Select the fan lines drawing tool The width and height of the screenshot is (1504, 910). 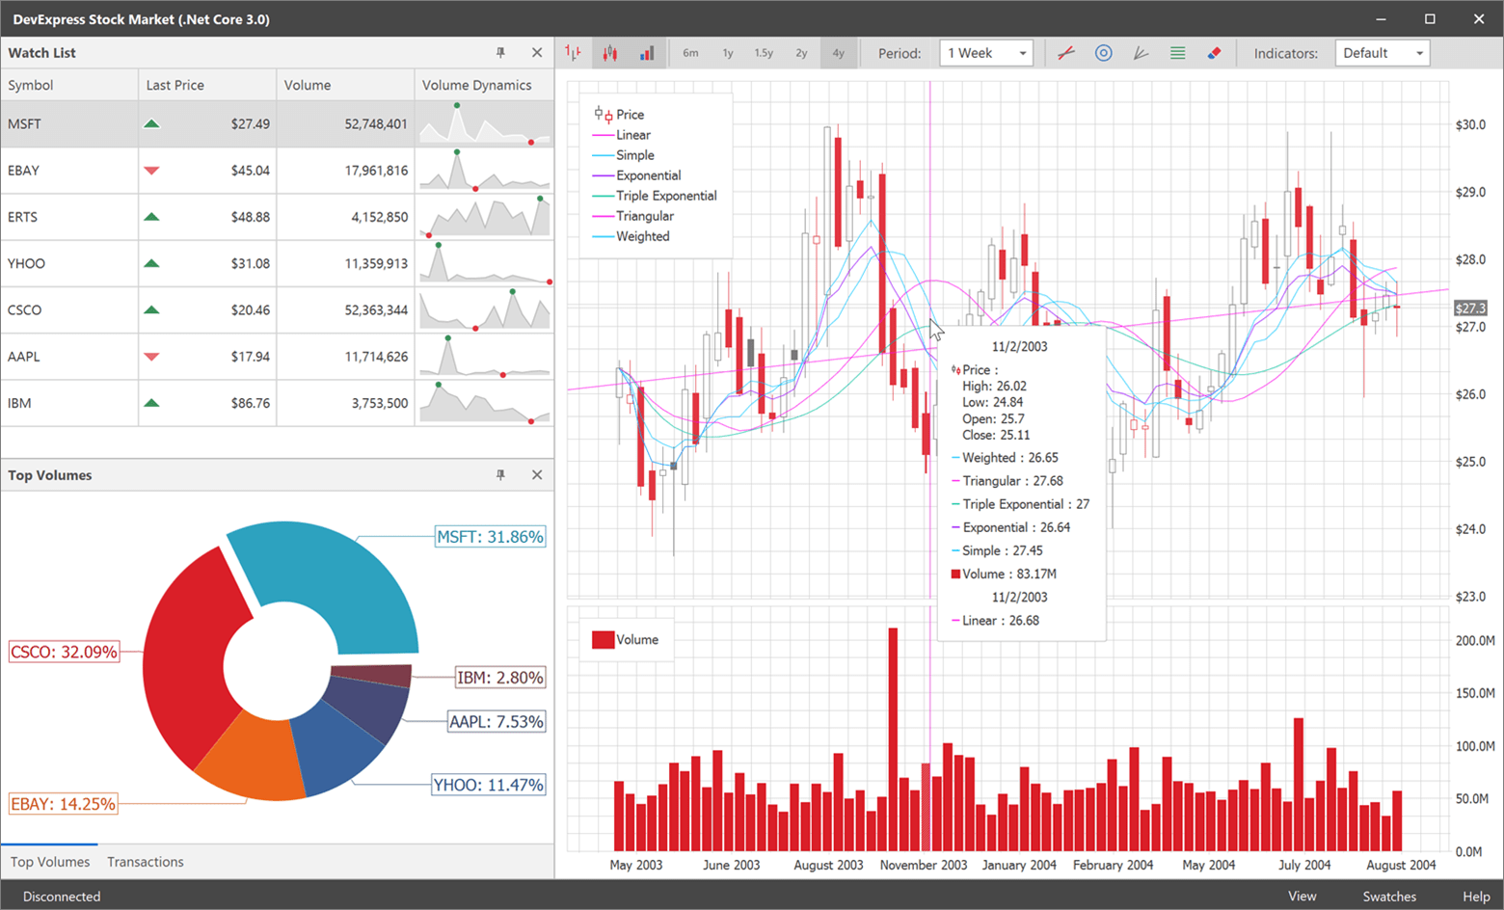click(x=1141, y=53)
